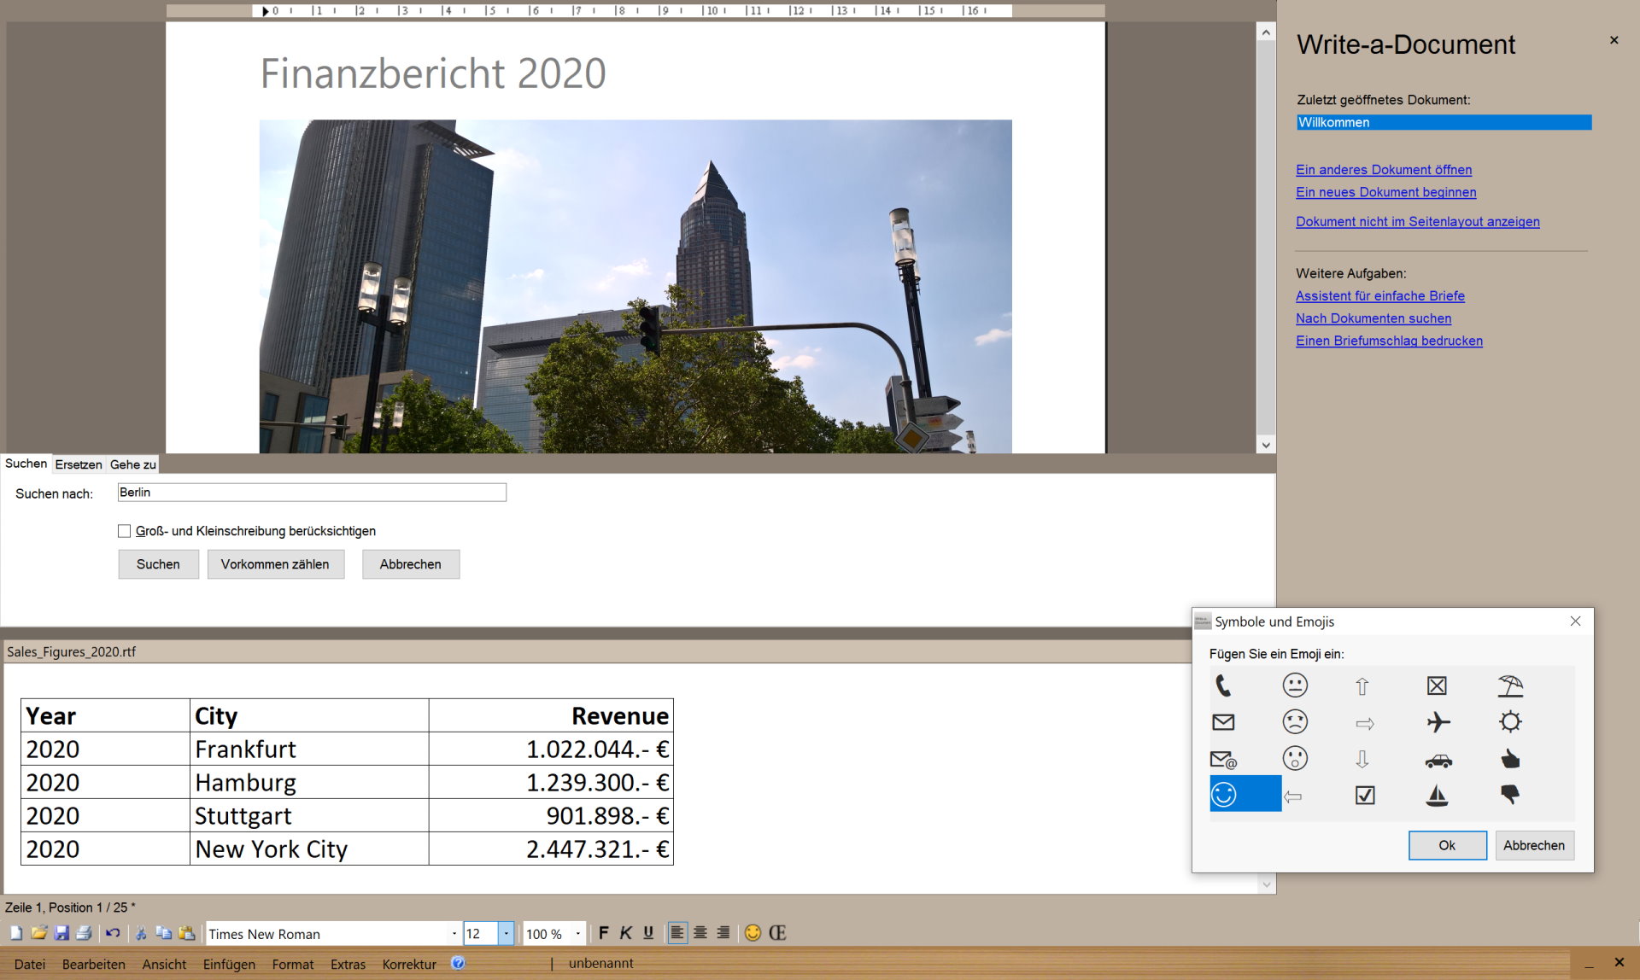Screen dimensions: 1640x980
Task: Select the telephone symbol in the emoji dialog
Action: click(x=1223, y=685)
